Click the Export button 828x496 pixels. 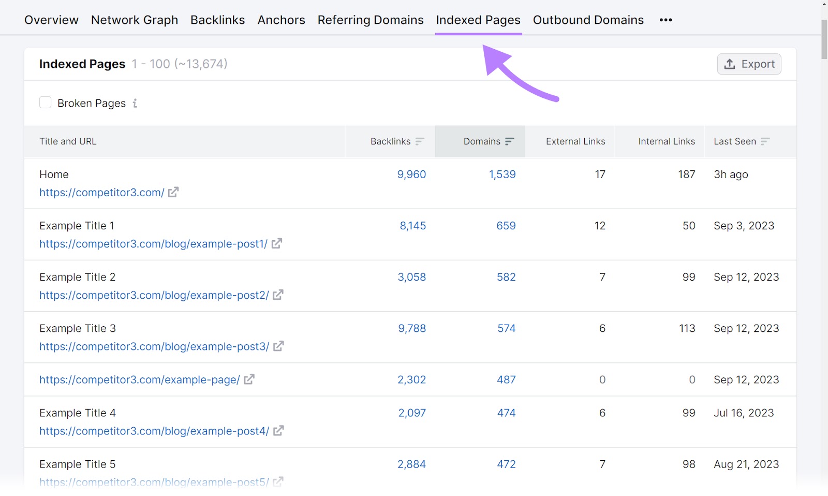pyautogui.click(x=749, y=64)
